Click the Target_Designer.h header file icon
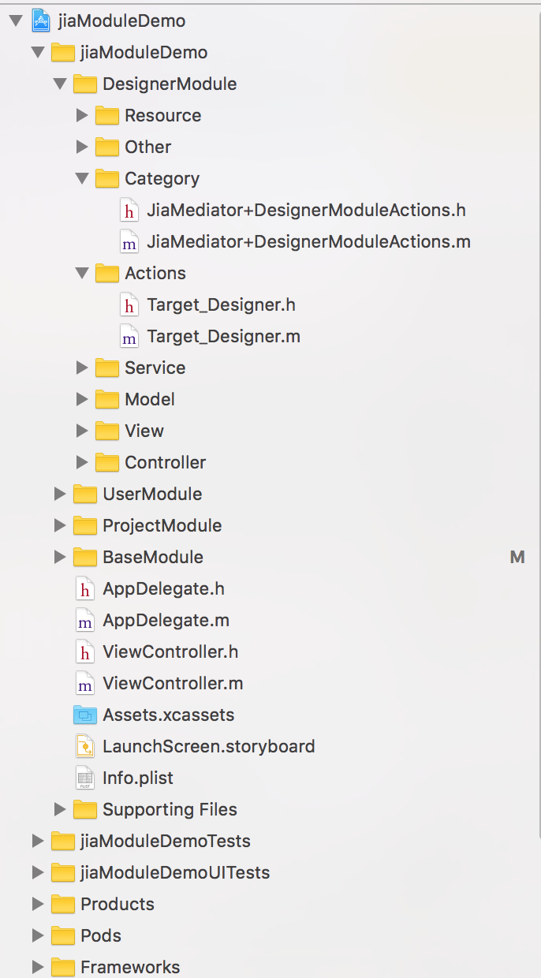 pos(129,304)
